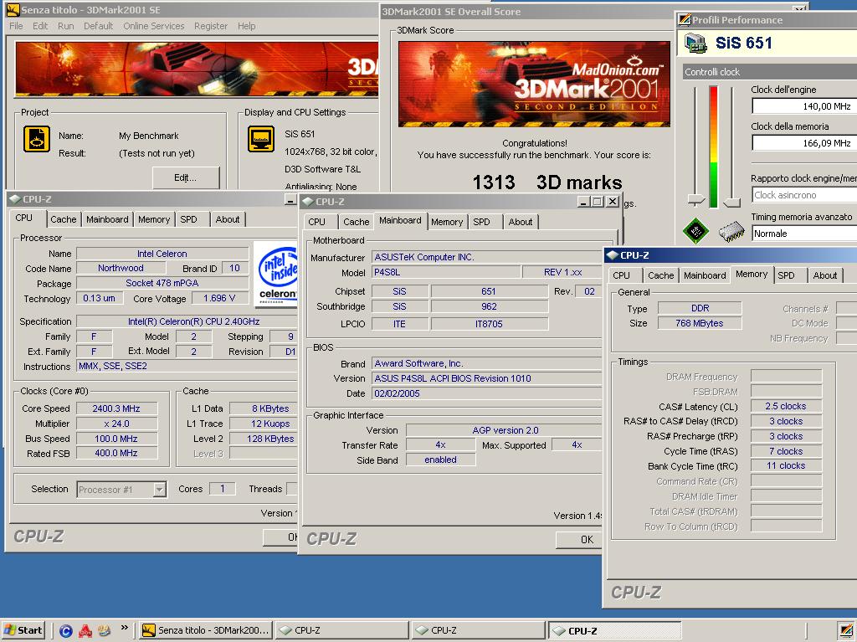The width and height of the screenshot is (857, 642).
Task: Click the memory clock vertical slider thumb
Action: click(x=731, y=203)
